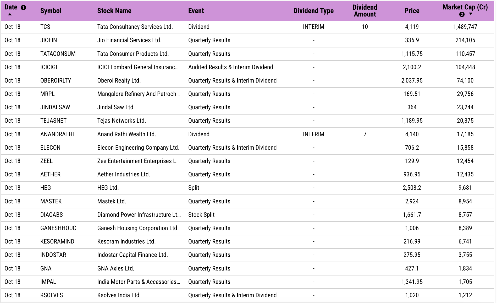Click Diamond Power Infrastructure stock name
The image size is (497, 303).
coord(139,215)
